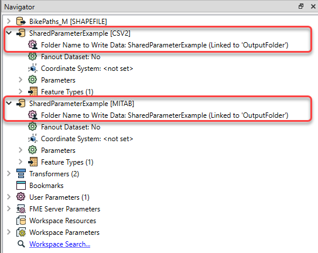The image size is (318, 253).
Task: Select the 'Bookmarks' label
Action: click(x=46, y=186)
